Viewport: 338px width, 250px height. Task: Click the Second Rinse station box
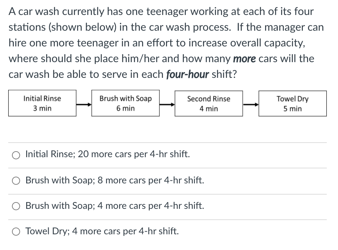pyautogui.click(x=209, y=104)
